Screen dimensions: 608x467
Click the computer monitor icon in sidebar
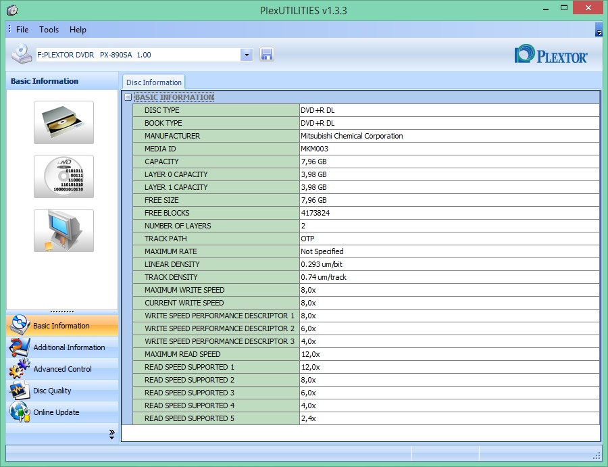click(x=64, y=230)
